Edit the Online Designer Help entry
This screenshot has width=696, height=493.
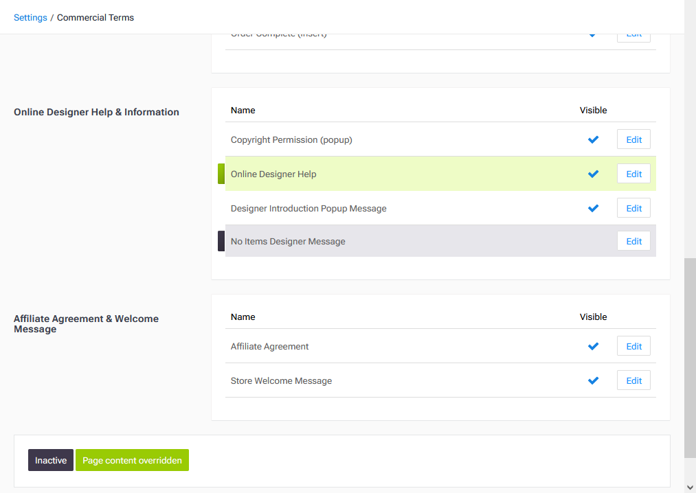[633, 174]
